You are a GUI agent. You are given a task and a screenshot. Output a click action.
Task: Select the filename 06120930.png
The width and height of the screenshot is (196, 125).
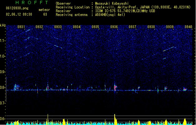[x=17, y=8]
